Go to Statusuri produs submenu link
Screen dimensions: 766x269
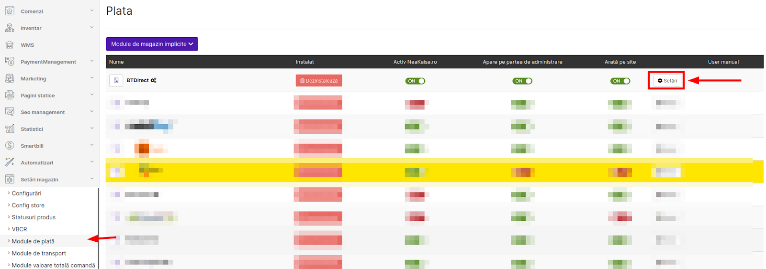(x=34, y=217)
